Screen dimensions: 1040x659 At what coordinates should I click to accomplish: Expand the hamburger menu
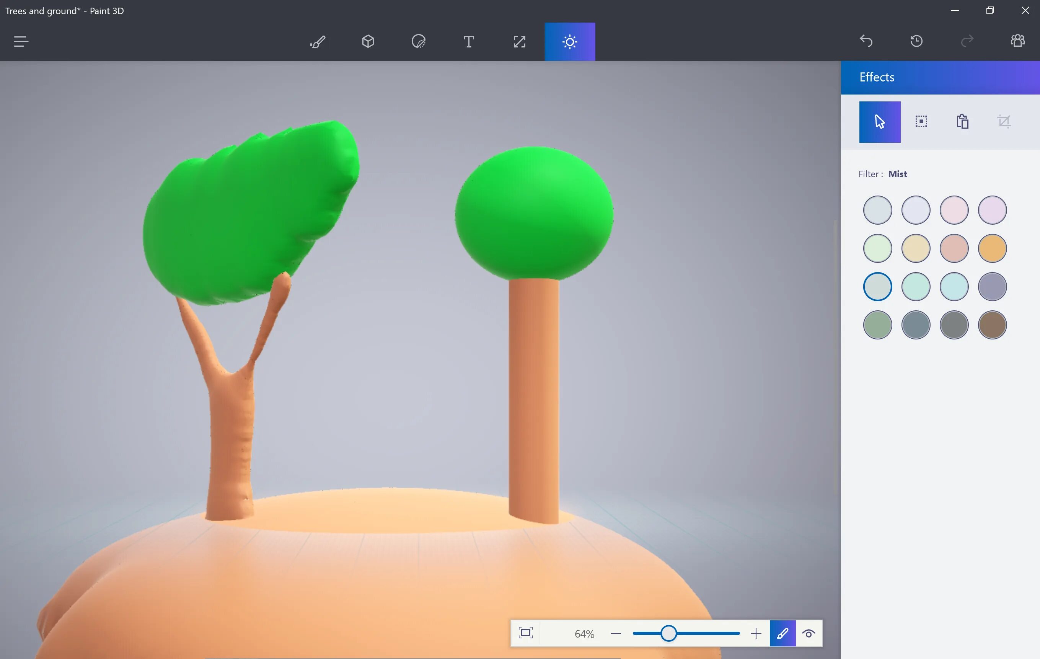[x=21, y=42]
